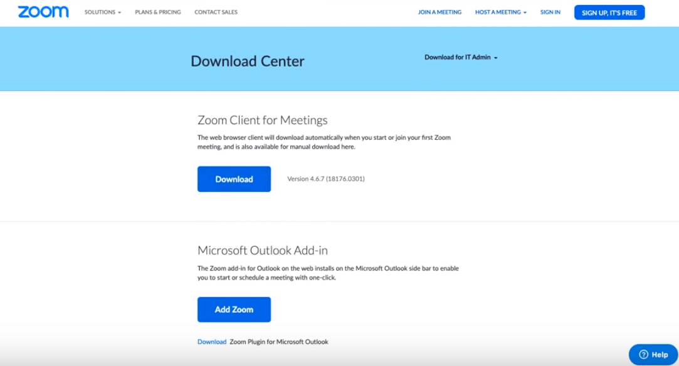Open the Download for IT Admin dropdown
The height and width of the screenshot is (366, 679).
[461, 58]
